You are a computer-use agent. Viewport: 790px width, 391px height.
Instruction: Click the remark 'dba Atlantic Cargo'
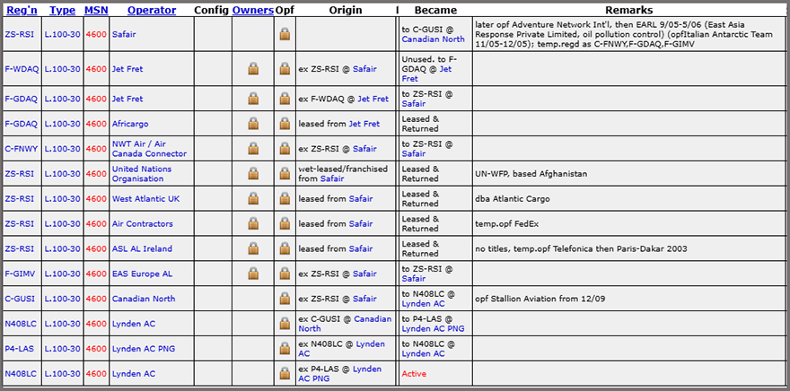pos(513,199)
